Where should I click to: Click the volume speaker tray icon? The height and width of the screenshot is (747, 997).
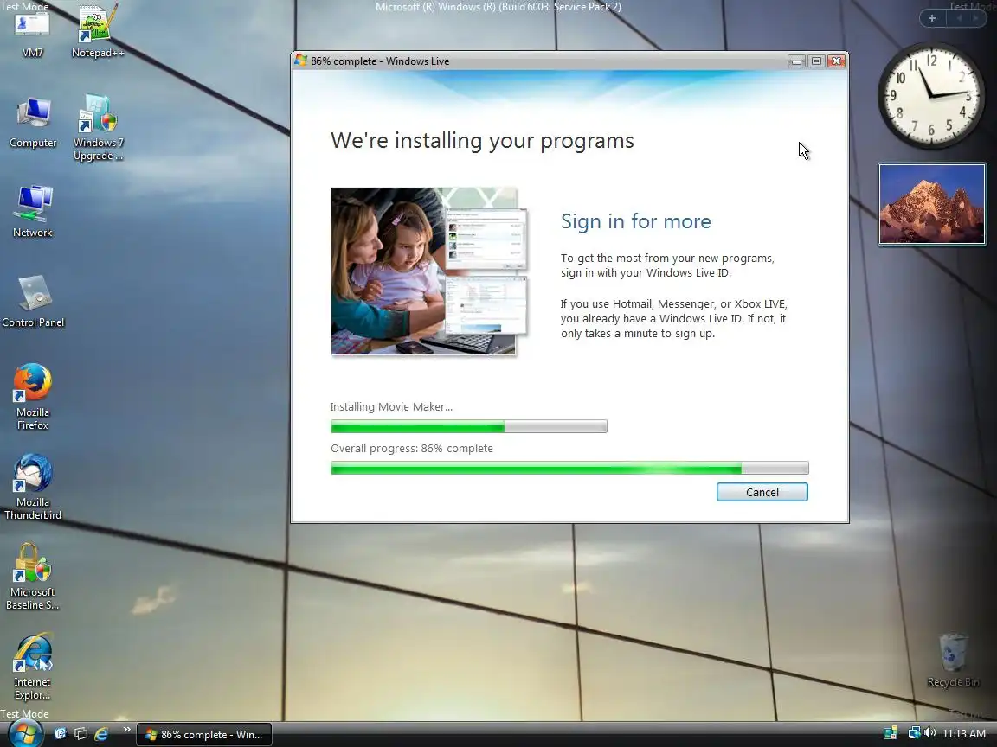(930, 733)
